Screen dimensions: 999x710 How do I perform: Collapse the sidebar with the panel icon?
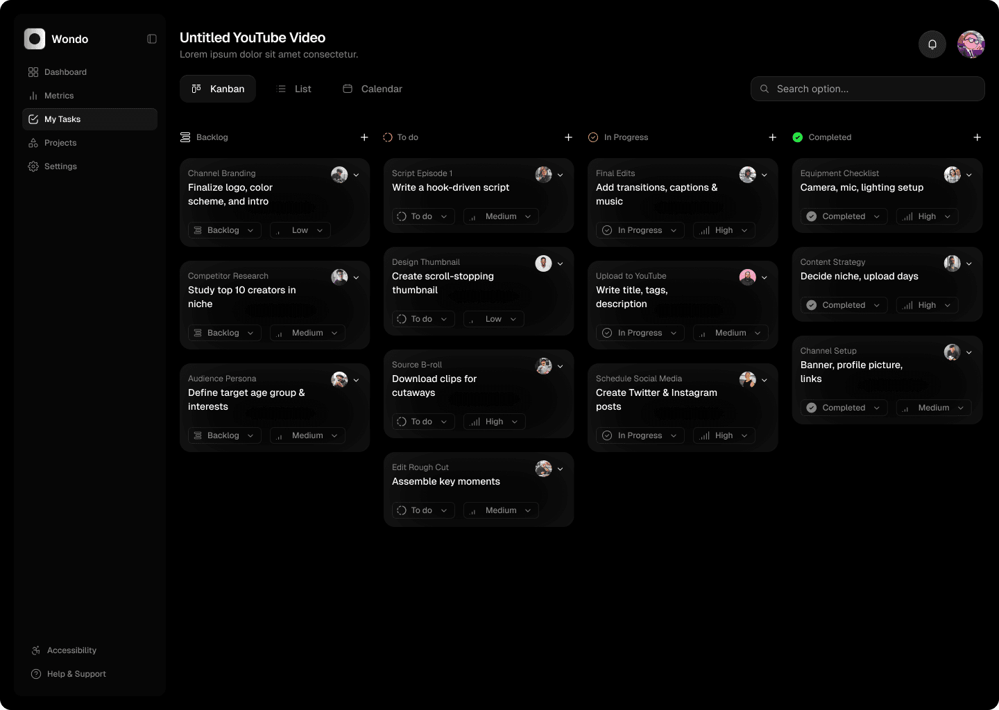(x=152, y=39)
